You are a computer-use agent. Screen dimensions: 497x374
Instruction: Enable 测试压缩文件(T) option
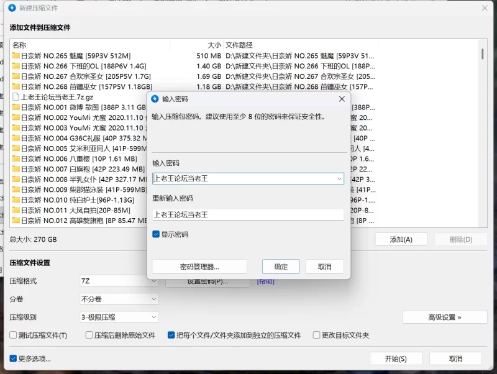(14, 335)
